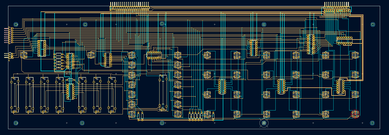Select the rightmost slide switch in the bottom-left row
This screenshot has height=135, width=389.
click(x=112, y=95)
